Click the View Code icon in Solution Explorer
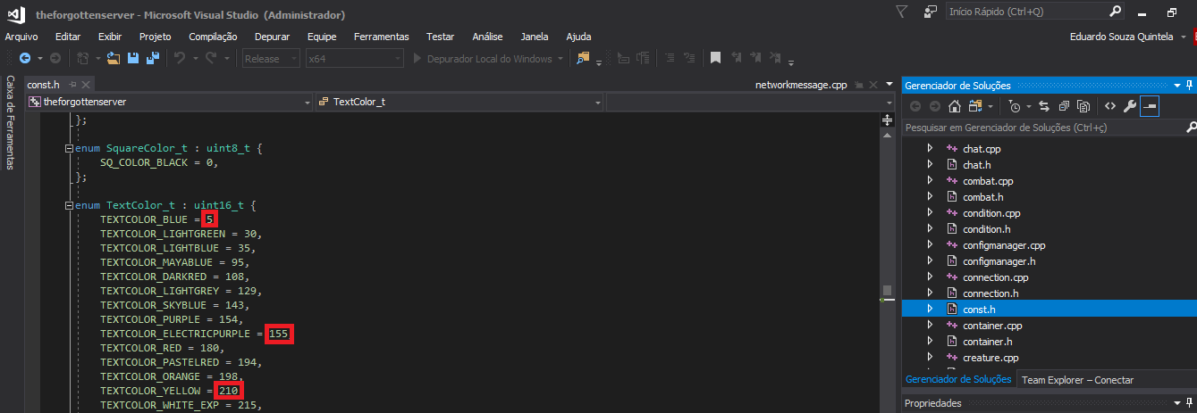Viewport: 1197px width, 413px height. coord(1110,106)
